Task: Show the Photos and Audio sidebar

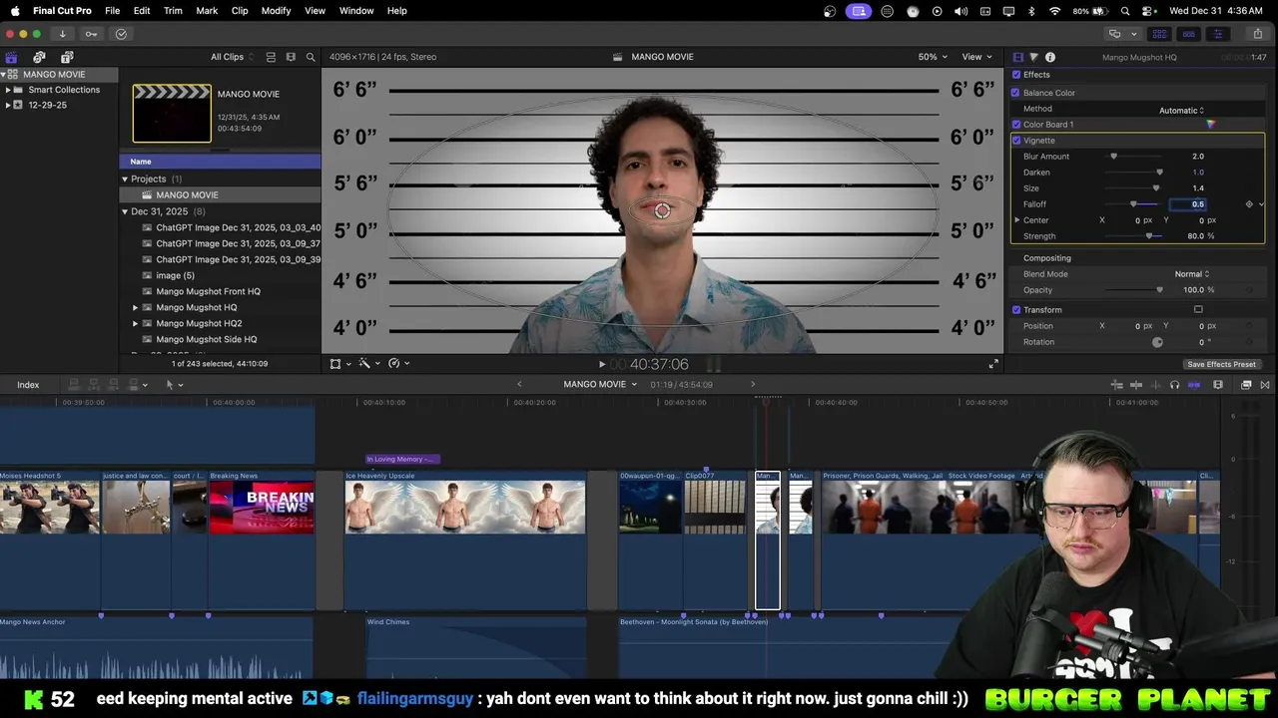Action: pos(39,57)
